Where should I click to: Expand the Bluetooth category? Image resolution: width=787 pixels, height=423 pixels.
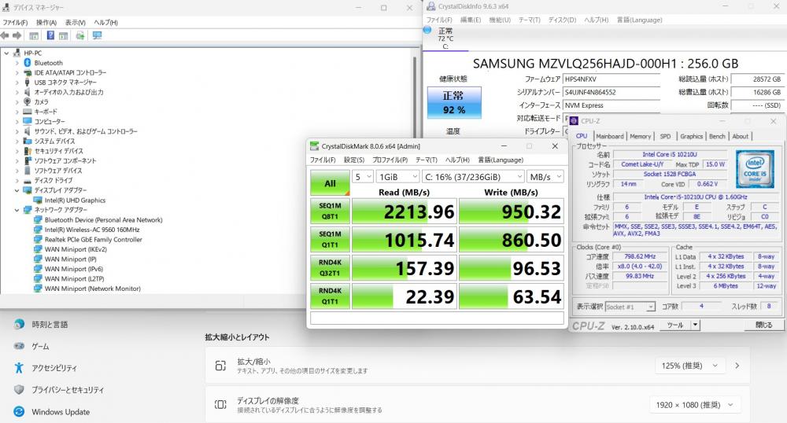(x=17, y=63)
